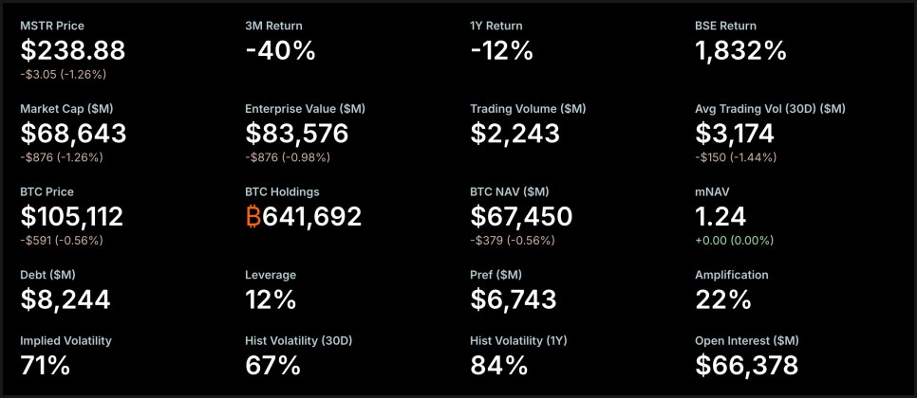The height and width of the screenshot is (398, 917).
Task: Click the Enterprise Value $83,576 metric
Action: (297, 134)
